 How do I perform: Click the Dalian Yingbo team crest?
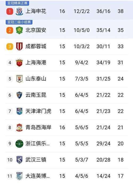(19, 176)
